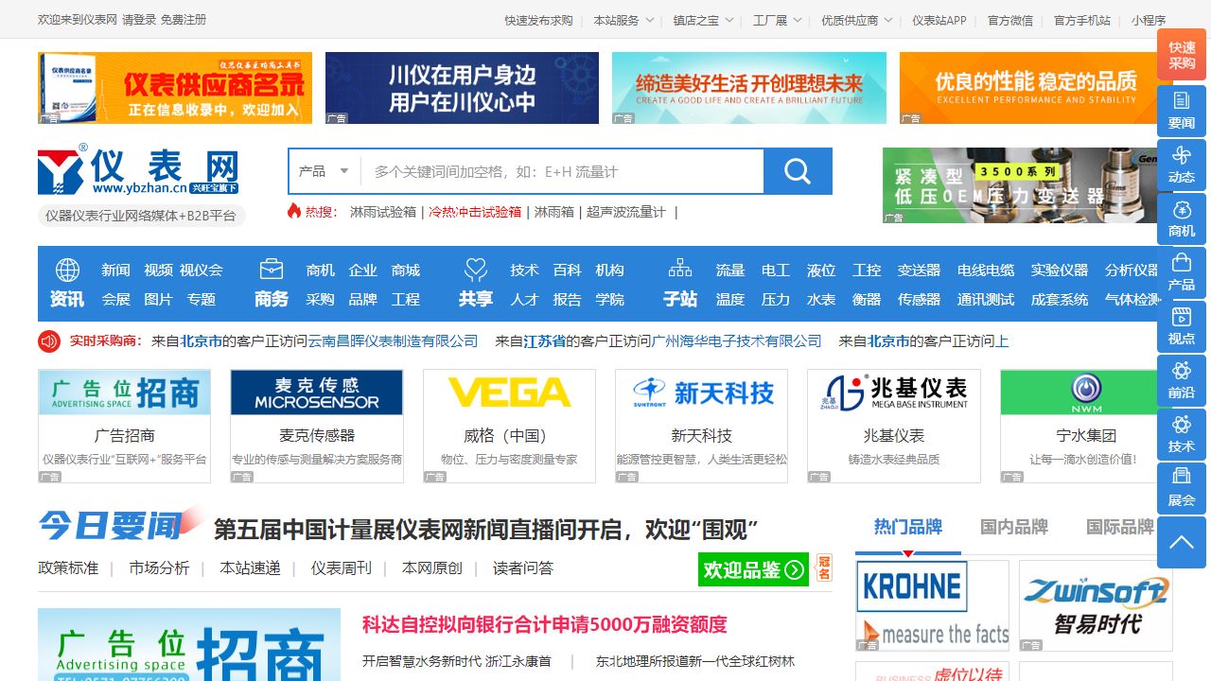Open the 宁水集团 brand card
The height and width of the screenshot is (681, 1211).
[1086, 426]
